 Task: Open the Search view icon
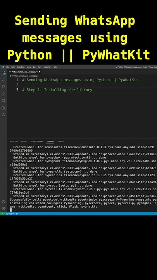click(x=3, y=80)
